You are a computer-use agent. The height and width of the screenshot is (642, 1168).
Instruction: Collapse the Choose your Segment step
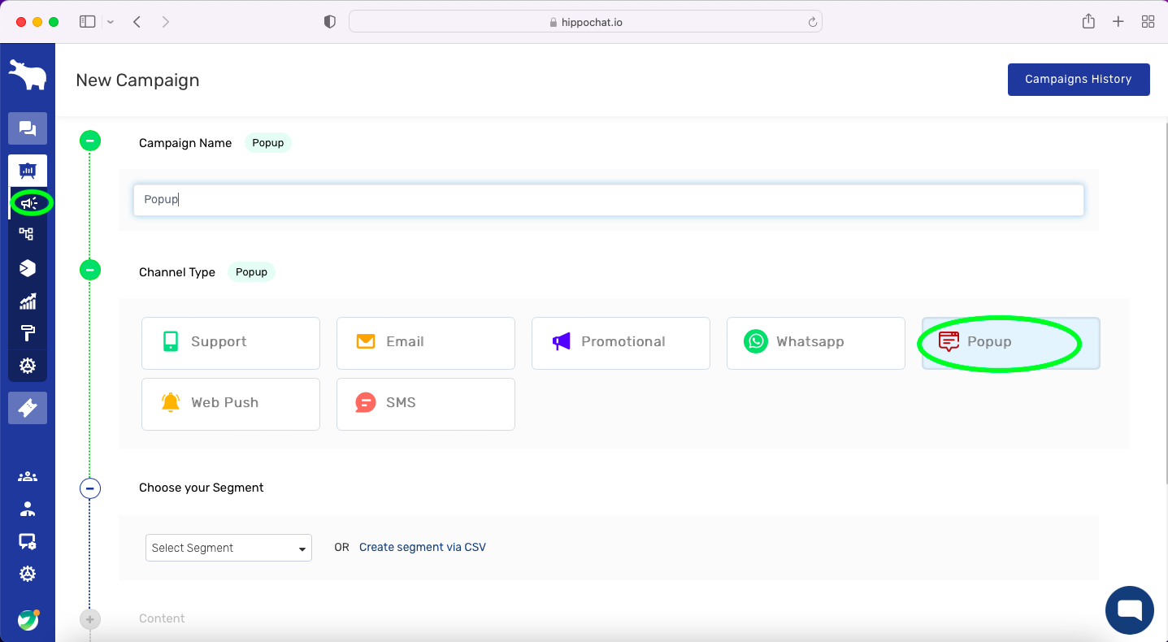pyautogui.click(x=90, y=488)
